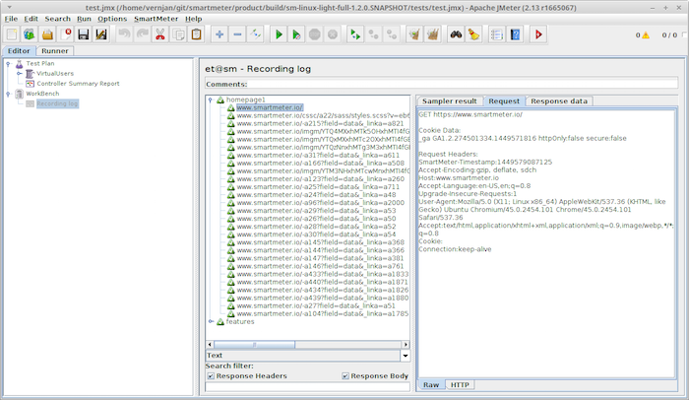
Task: Open the Sampler result tab
Action: 450,101
